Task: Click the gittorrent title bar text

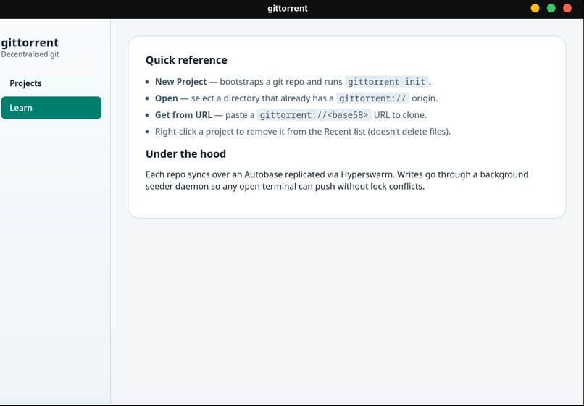Action: coord(288,8)
